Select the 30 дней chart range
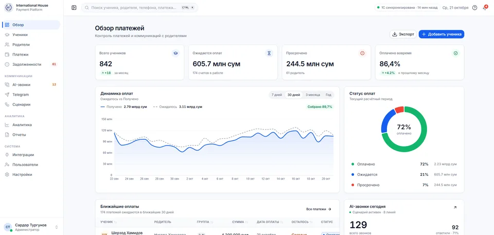The height and width of the screenshot is (235, 494). (x=294, y=95)
